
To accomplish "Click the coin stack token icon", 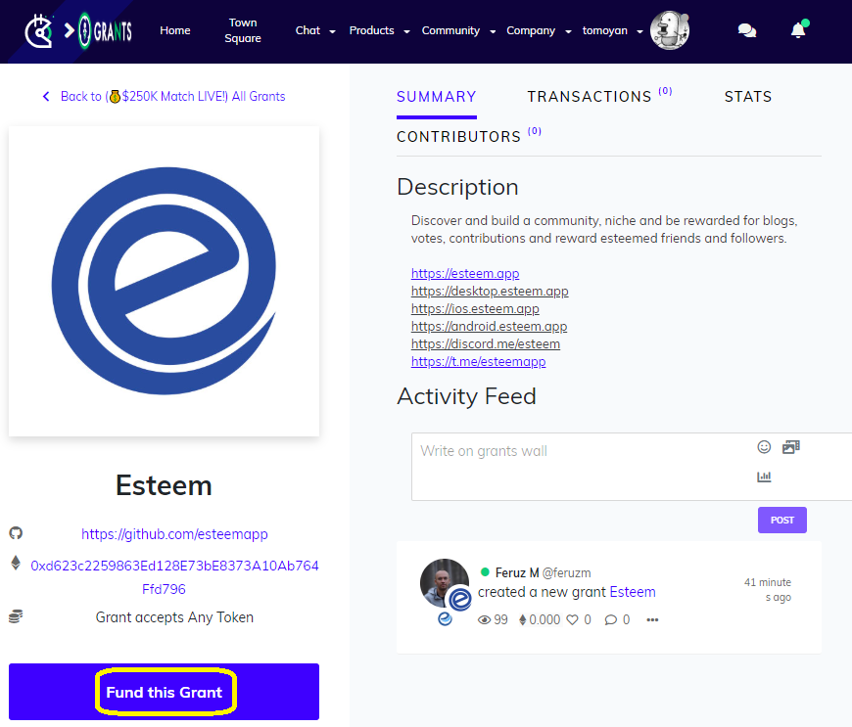I will click(x=16, y=616).
